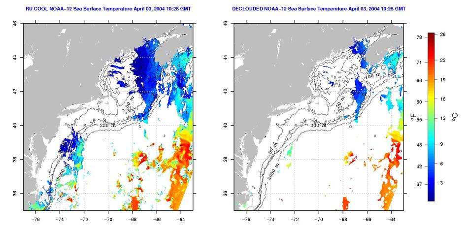The height and width of the screenshot is (234, 468).
Task: Click longitude label −76 under the RU COOL map
Action: 35,220
